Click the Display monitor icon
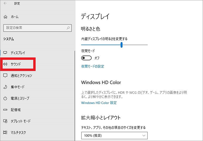203x141 pixels. coord(5,53)
